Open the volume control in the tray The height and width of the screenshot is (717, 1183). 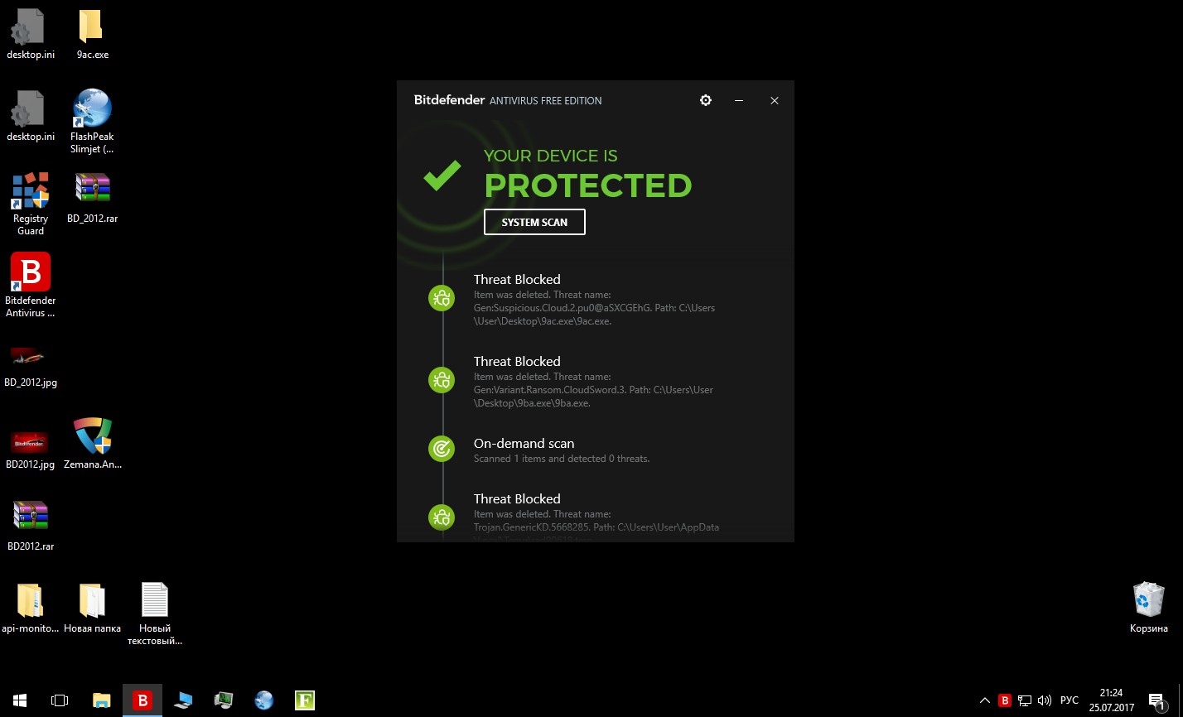click(1045, 700)
